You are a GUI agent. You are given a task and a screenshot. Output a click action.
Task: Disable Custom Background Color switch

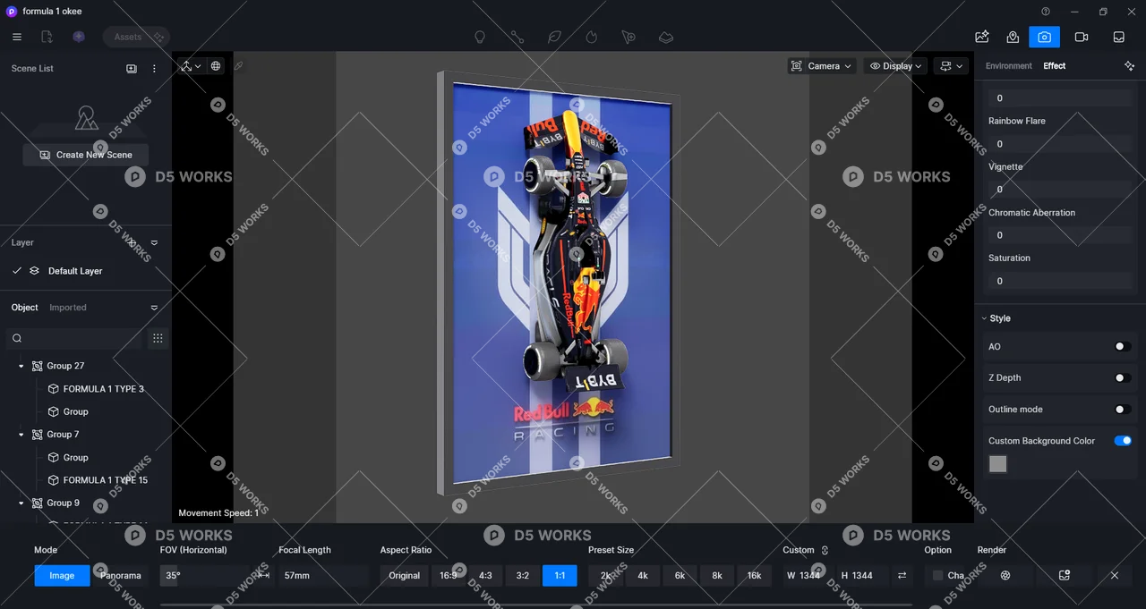point(1123,441)
